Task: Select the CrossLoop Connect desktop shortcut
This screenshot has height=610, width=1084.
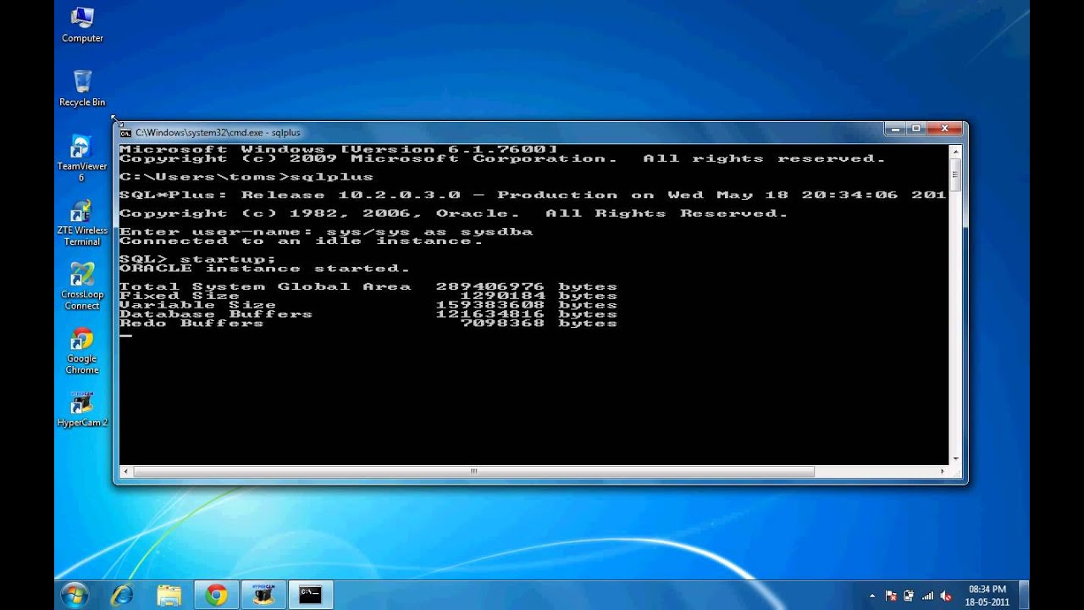Action: [x=82, y=286]
